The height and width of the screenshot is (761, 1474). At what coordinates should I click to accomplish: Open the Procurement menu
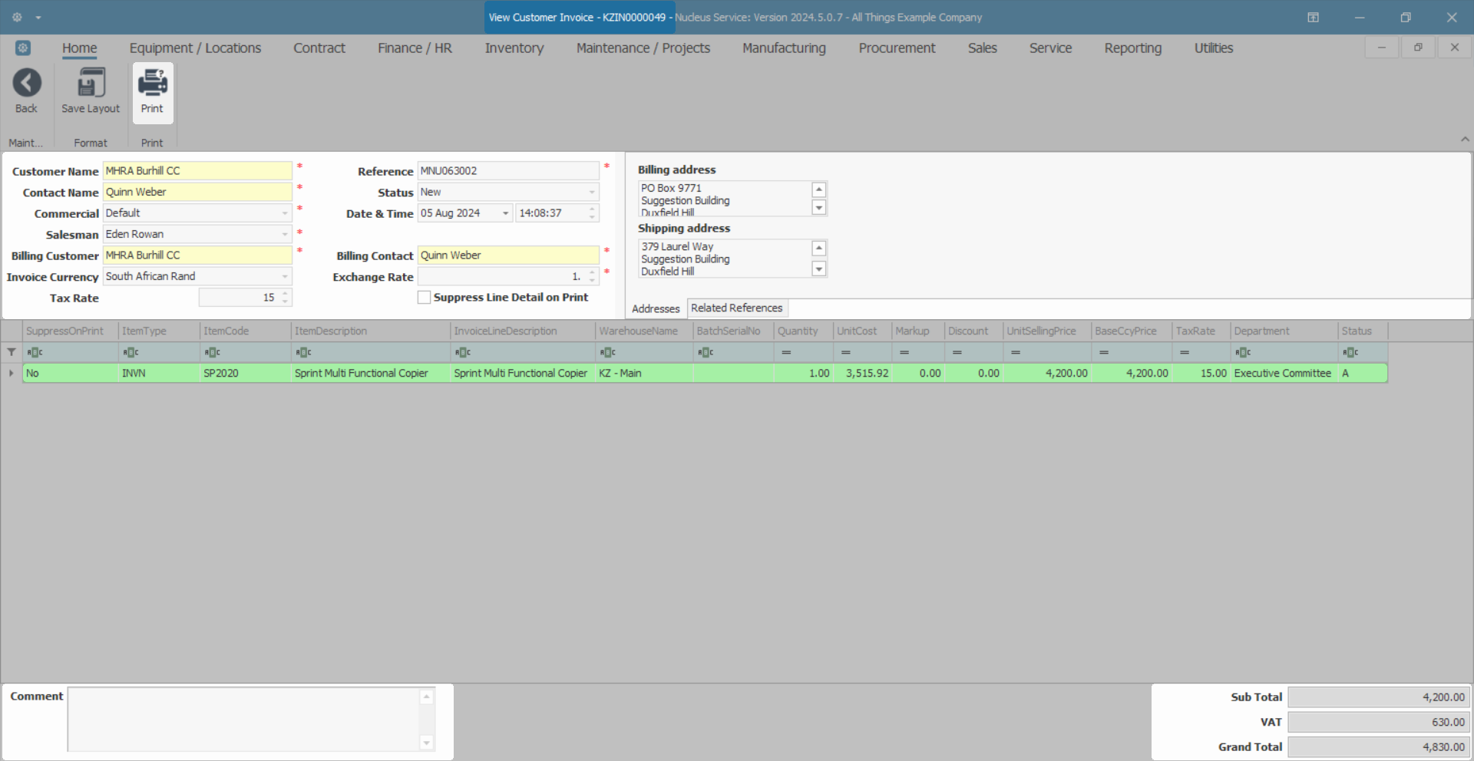[x=897, y=48]
